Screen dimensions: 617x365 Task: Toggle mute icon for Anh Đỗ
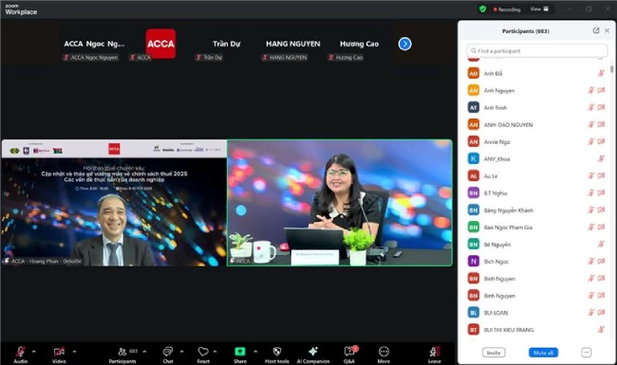pyautogui.click(x=601, y=73)
